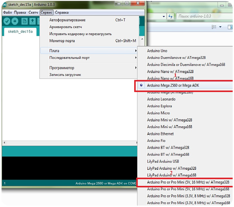
Task: Click the Open sketch toolbar icon
Action: [32, 21]
